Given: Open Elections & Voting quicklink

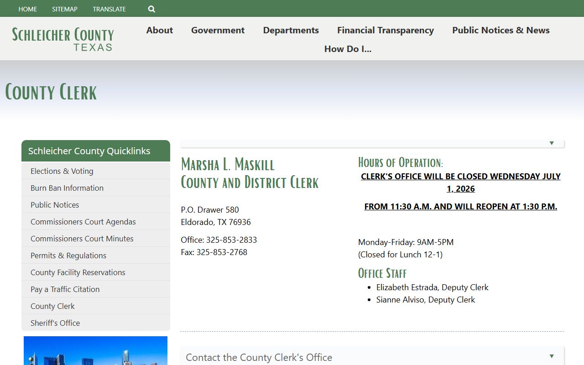Looking at the screenshot, I should click(96, 171).
